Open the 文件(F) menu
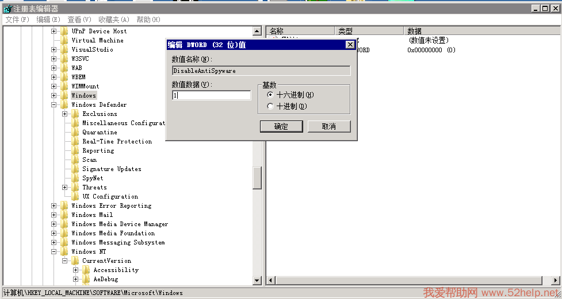Viewport: 562px width, 299px height. (17, 20)
